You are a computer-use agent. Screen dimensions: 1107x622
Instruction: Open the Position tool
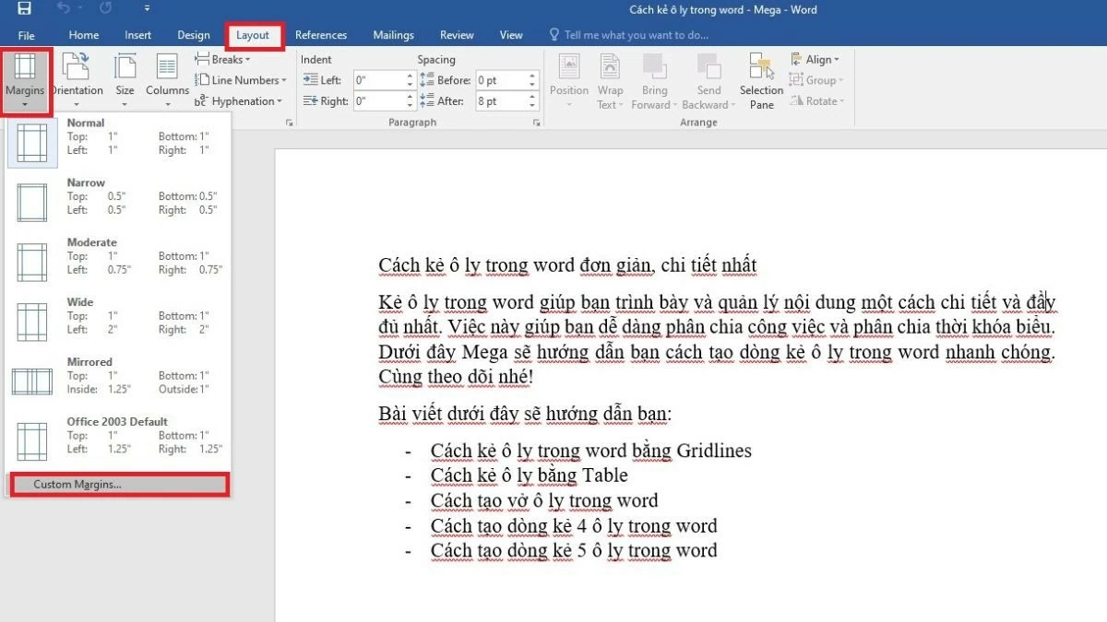568,80
